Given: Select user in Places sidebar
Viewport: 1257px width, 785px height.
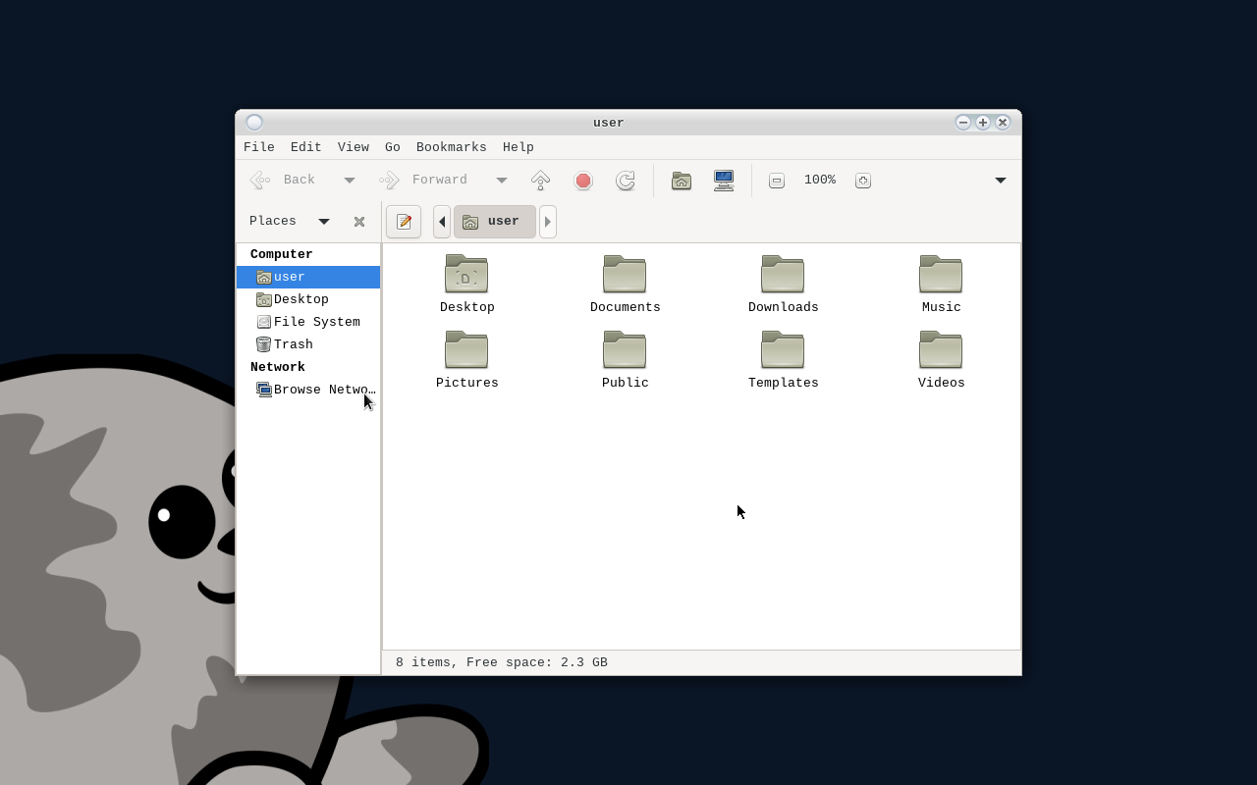Looking at the screenshot, I should pos(308,278).
